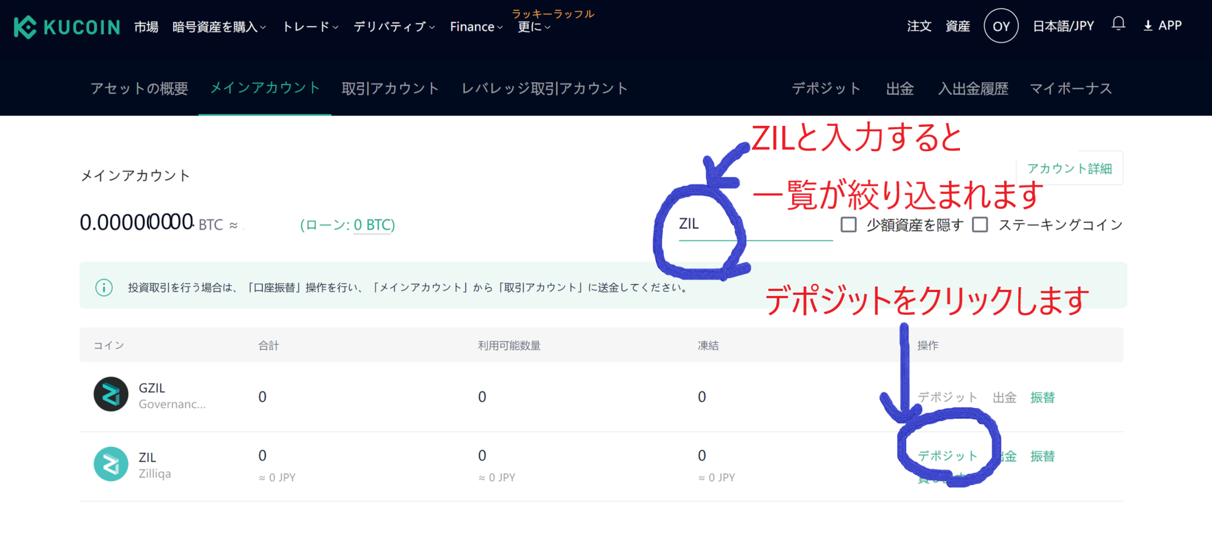Open デポジット in the sub navigation
Viewport: 1212px width, 546px height.
[x=826, y=88]
